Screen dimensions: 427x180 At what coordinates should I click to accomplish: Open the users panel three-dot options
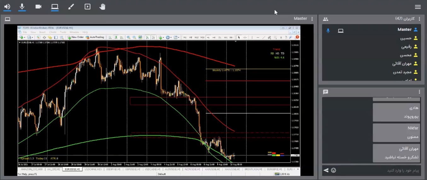tap(419, 19)
